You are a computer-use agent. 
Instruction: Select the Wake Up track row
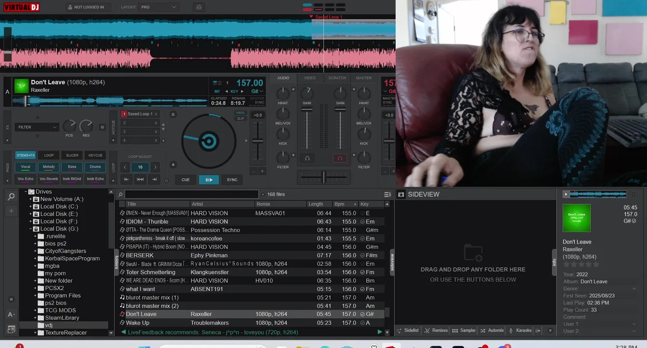[x=251, y=322]
